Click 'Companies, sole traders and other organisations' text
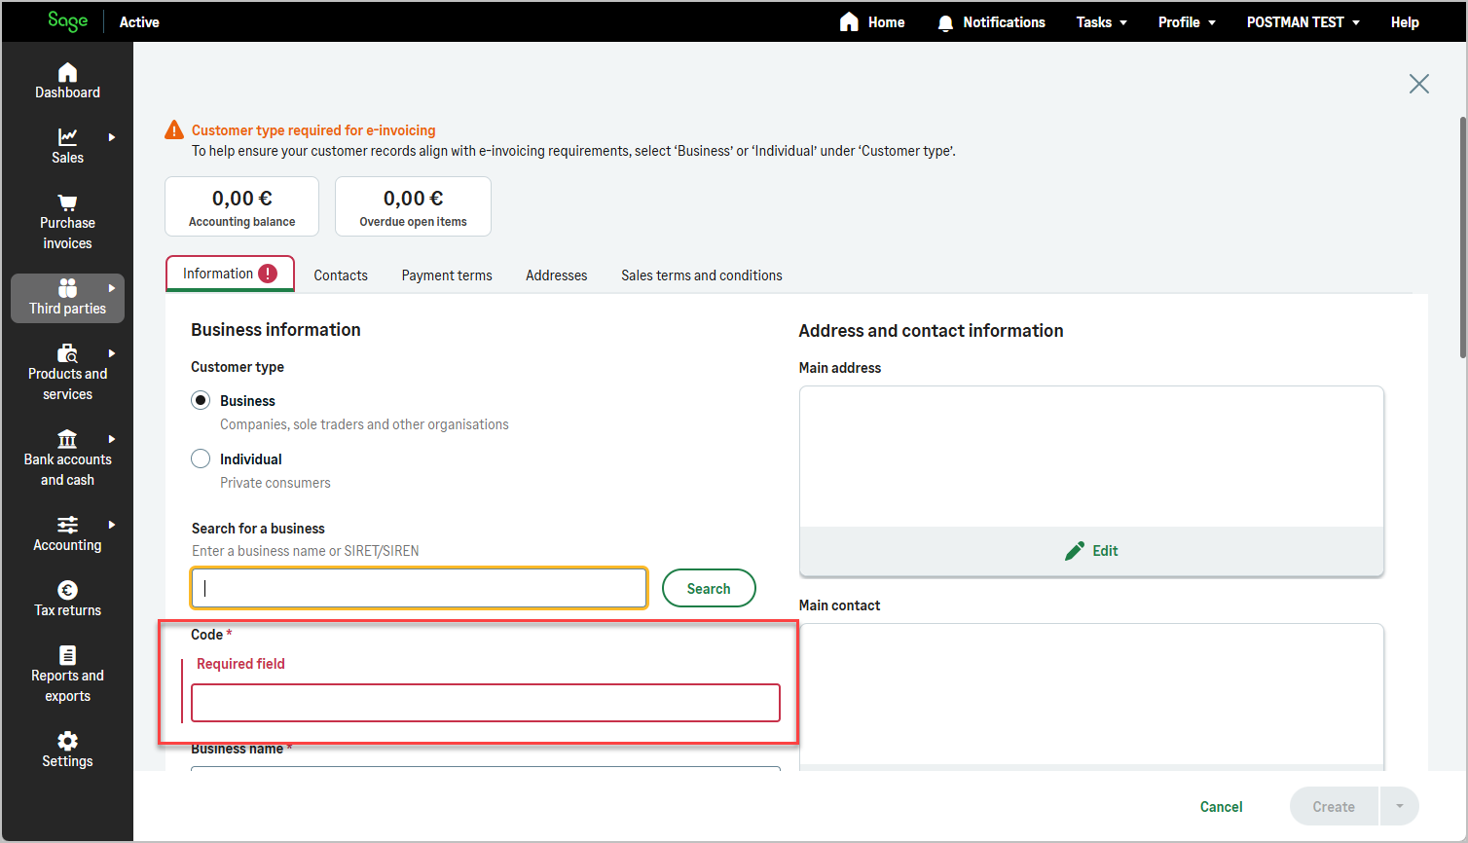Image resolution: width=1468 pixels, height=843 pixels. coord(364,424)
